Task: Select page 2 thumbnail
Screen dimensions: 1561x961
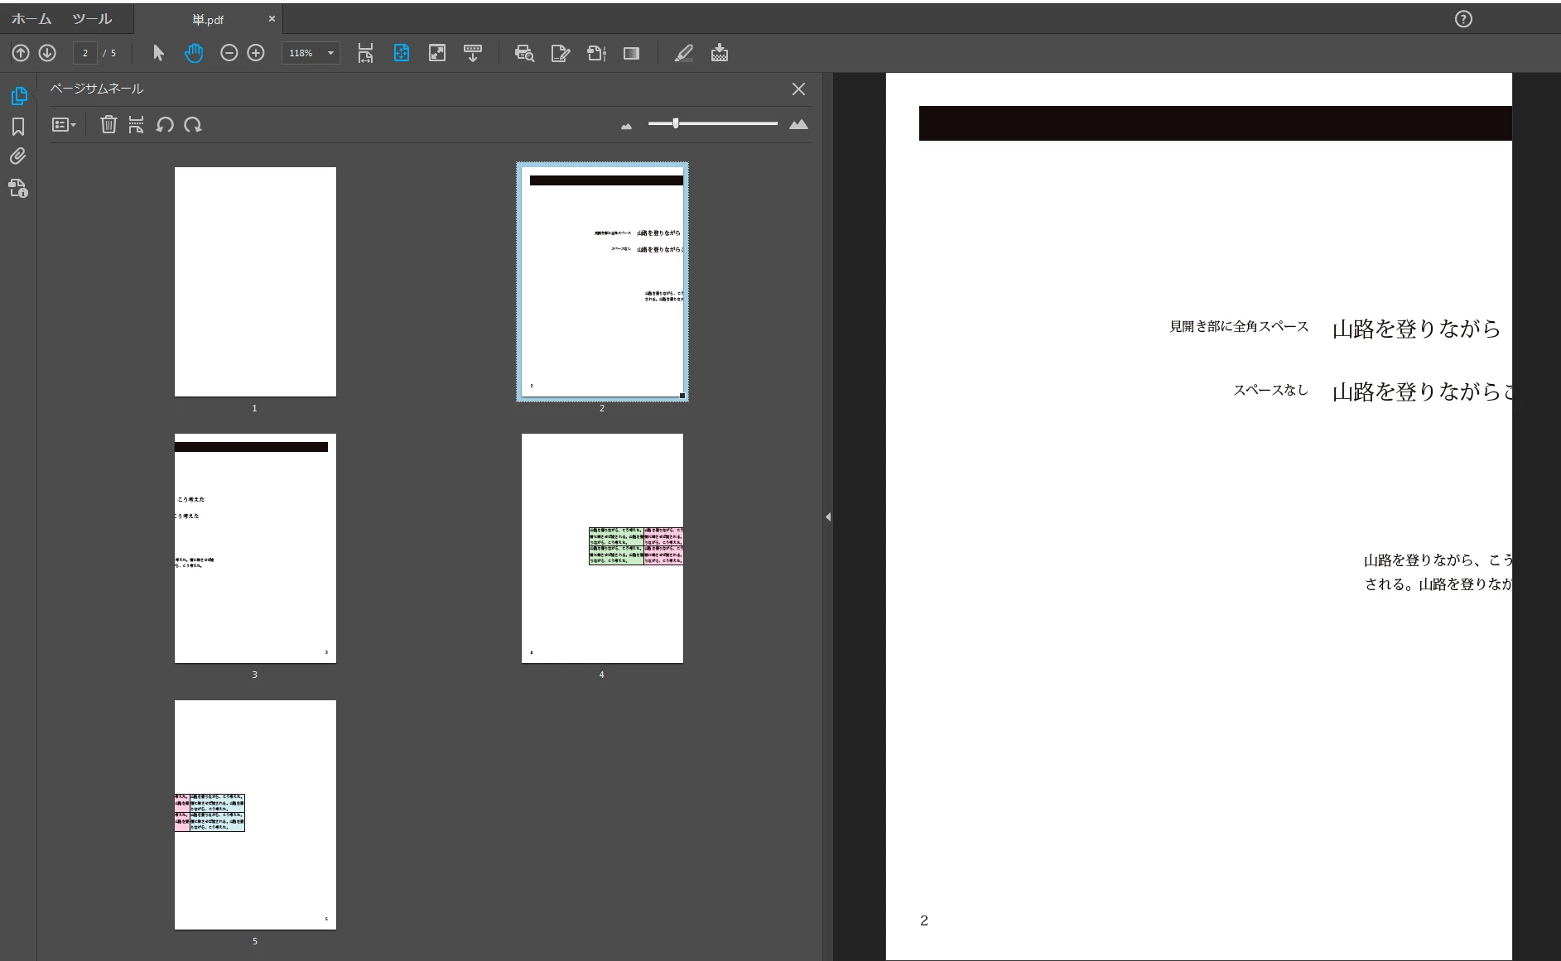Action: coord(602,281)
